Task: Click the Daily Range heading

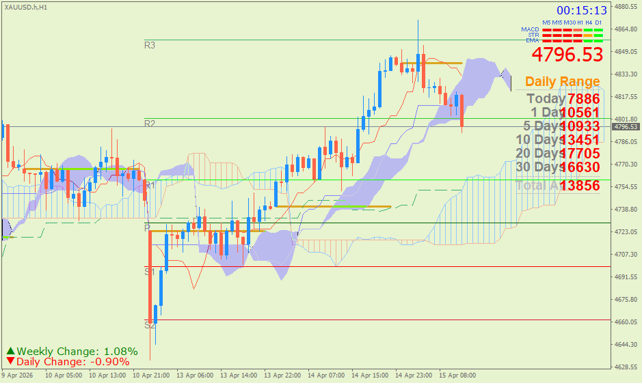Action: point(562,81)
